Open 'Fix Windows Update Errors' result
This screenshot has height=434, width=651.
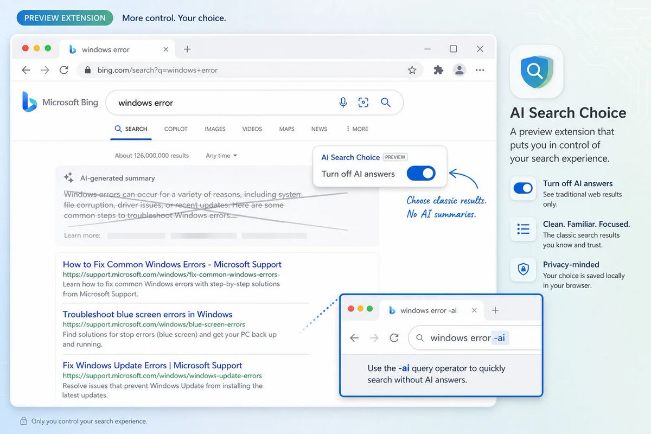click(152, 365)
